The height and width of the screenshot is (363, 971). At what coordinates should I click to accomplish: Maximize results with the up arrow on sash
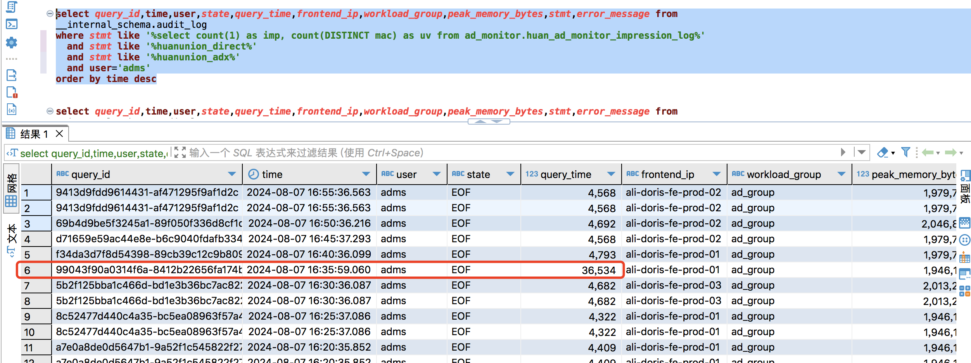click(480, 122)
